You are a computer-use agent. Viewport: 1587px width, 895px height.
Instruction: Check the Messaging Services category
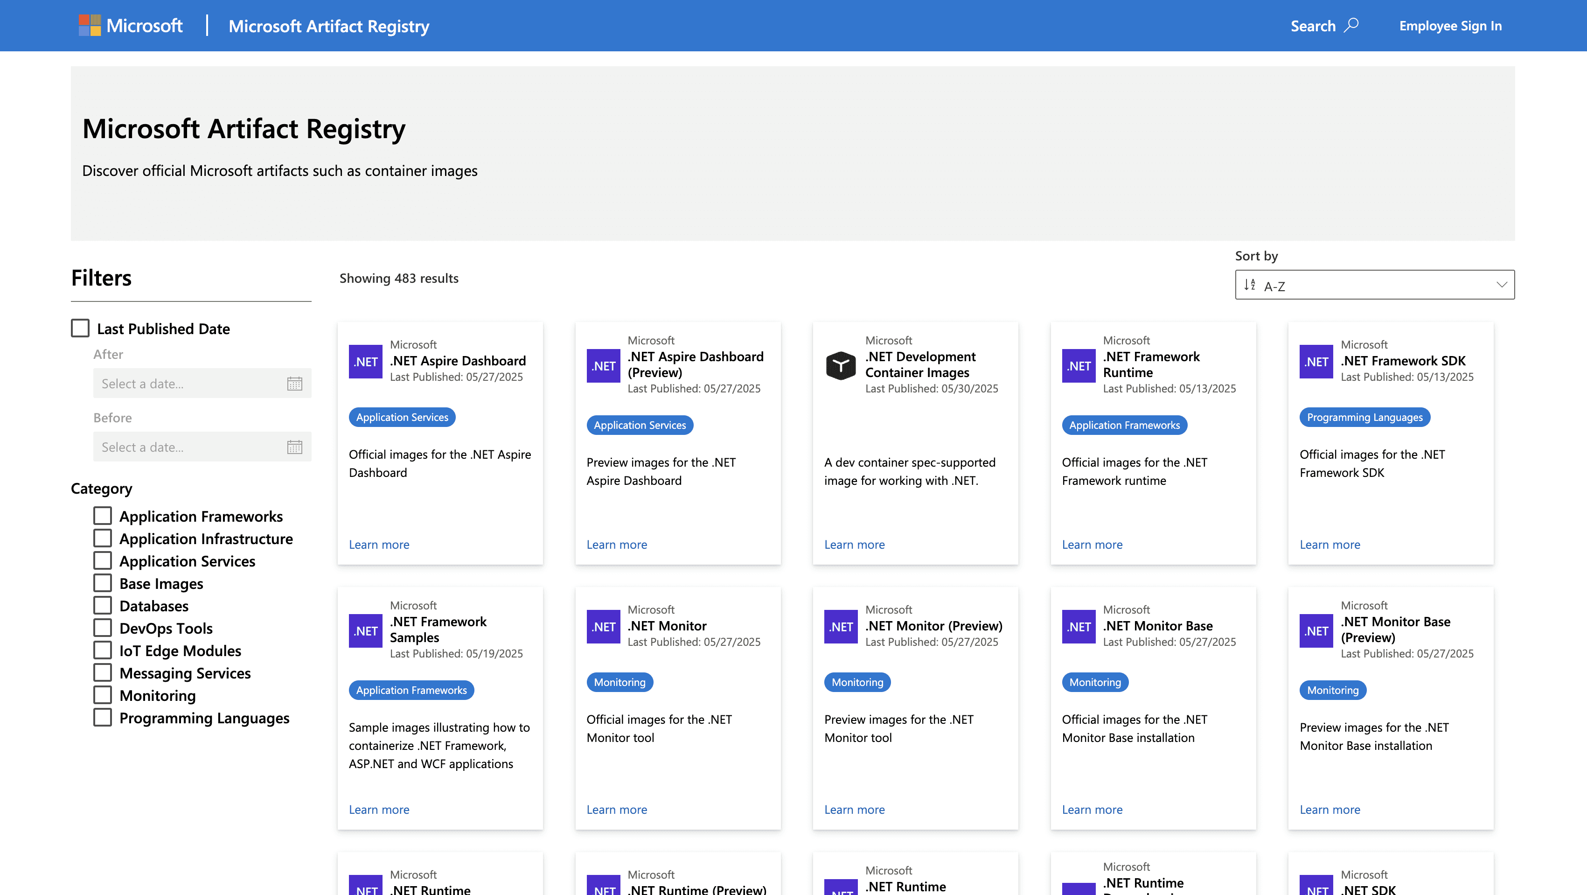click(102, 672)
